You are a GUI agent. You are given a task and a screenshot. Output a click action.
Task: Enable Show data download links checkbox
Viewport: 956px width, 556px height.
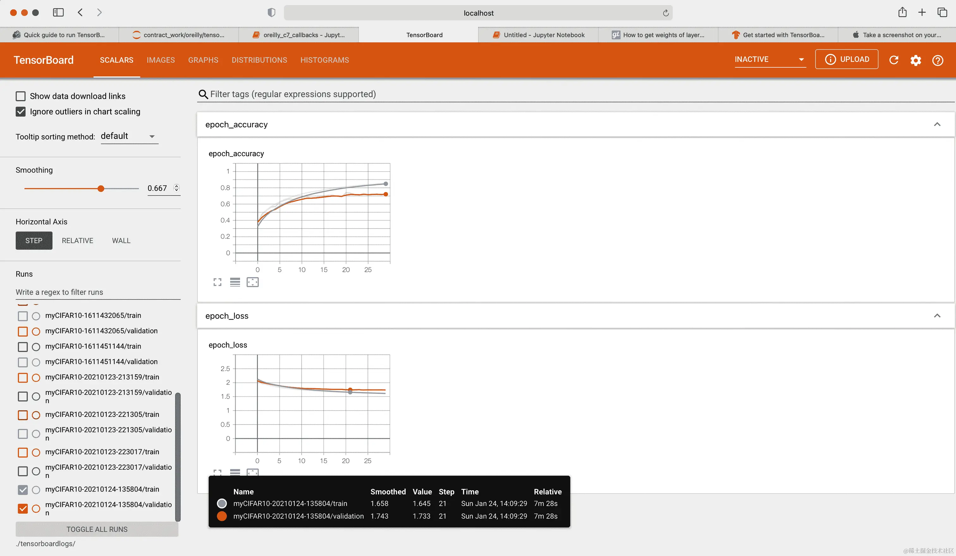tap(21, 96)
